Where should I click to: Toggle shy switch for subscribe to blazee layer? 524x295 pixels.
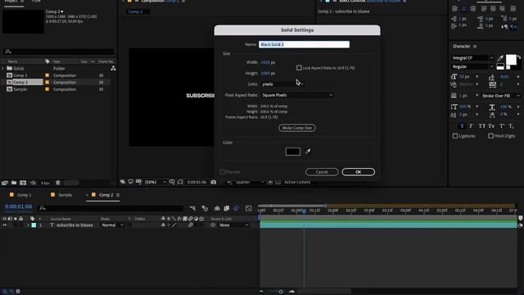pos(163,225)
